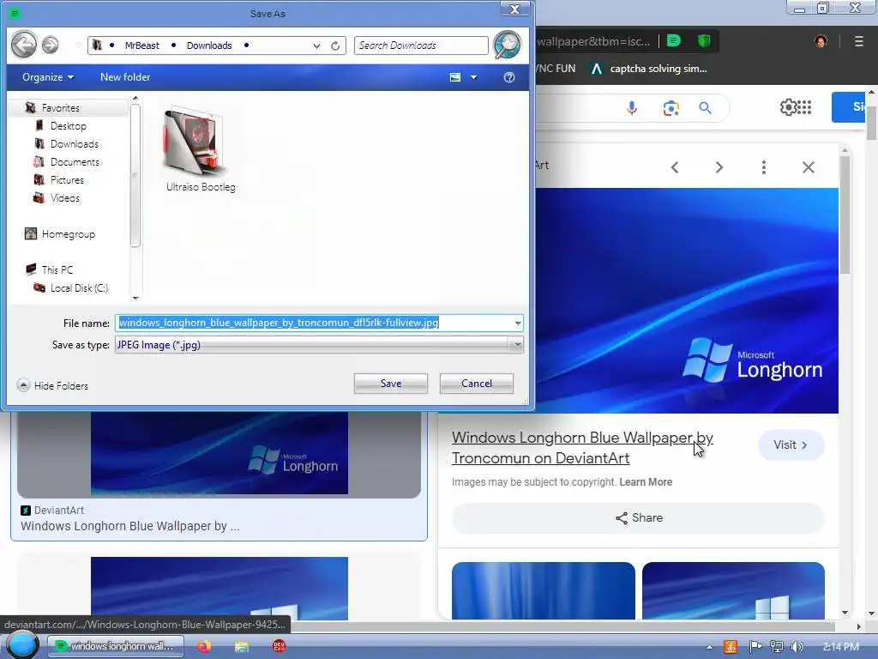
Task: Open volume control in system tray
Action: coord(797,647)
